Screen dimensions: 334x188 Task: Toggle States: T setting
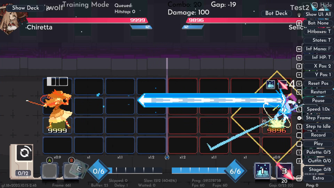tap(318, 40)
